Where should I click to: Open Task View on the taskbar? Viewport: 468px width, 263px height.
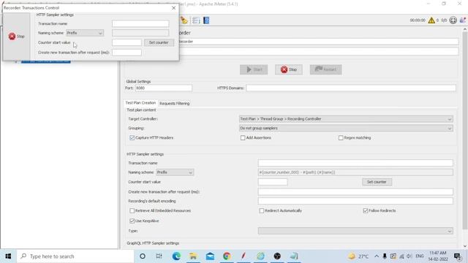click(x=159, y=256)
